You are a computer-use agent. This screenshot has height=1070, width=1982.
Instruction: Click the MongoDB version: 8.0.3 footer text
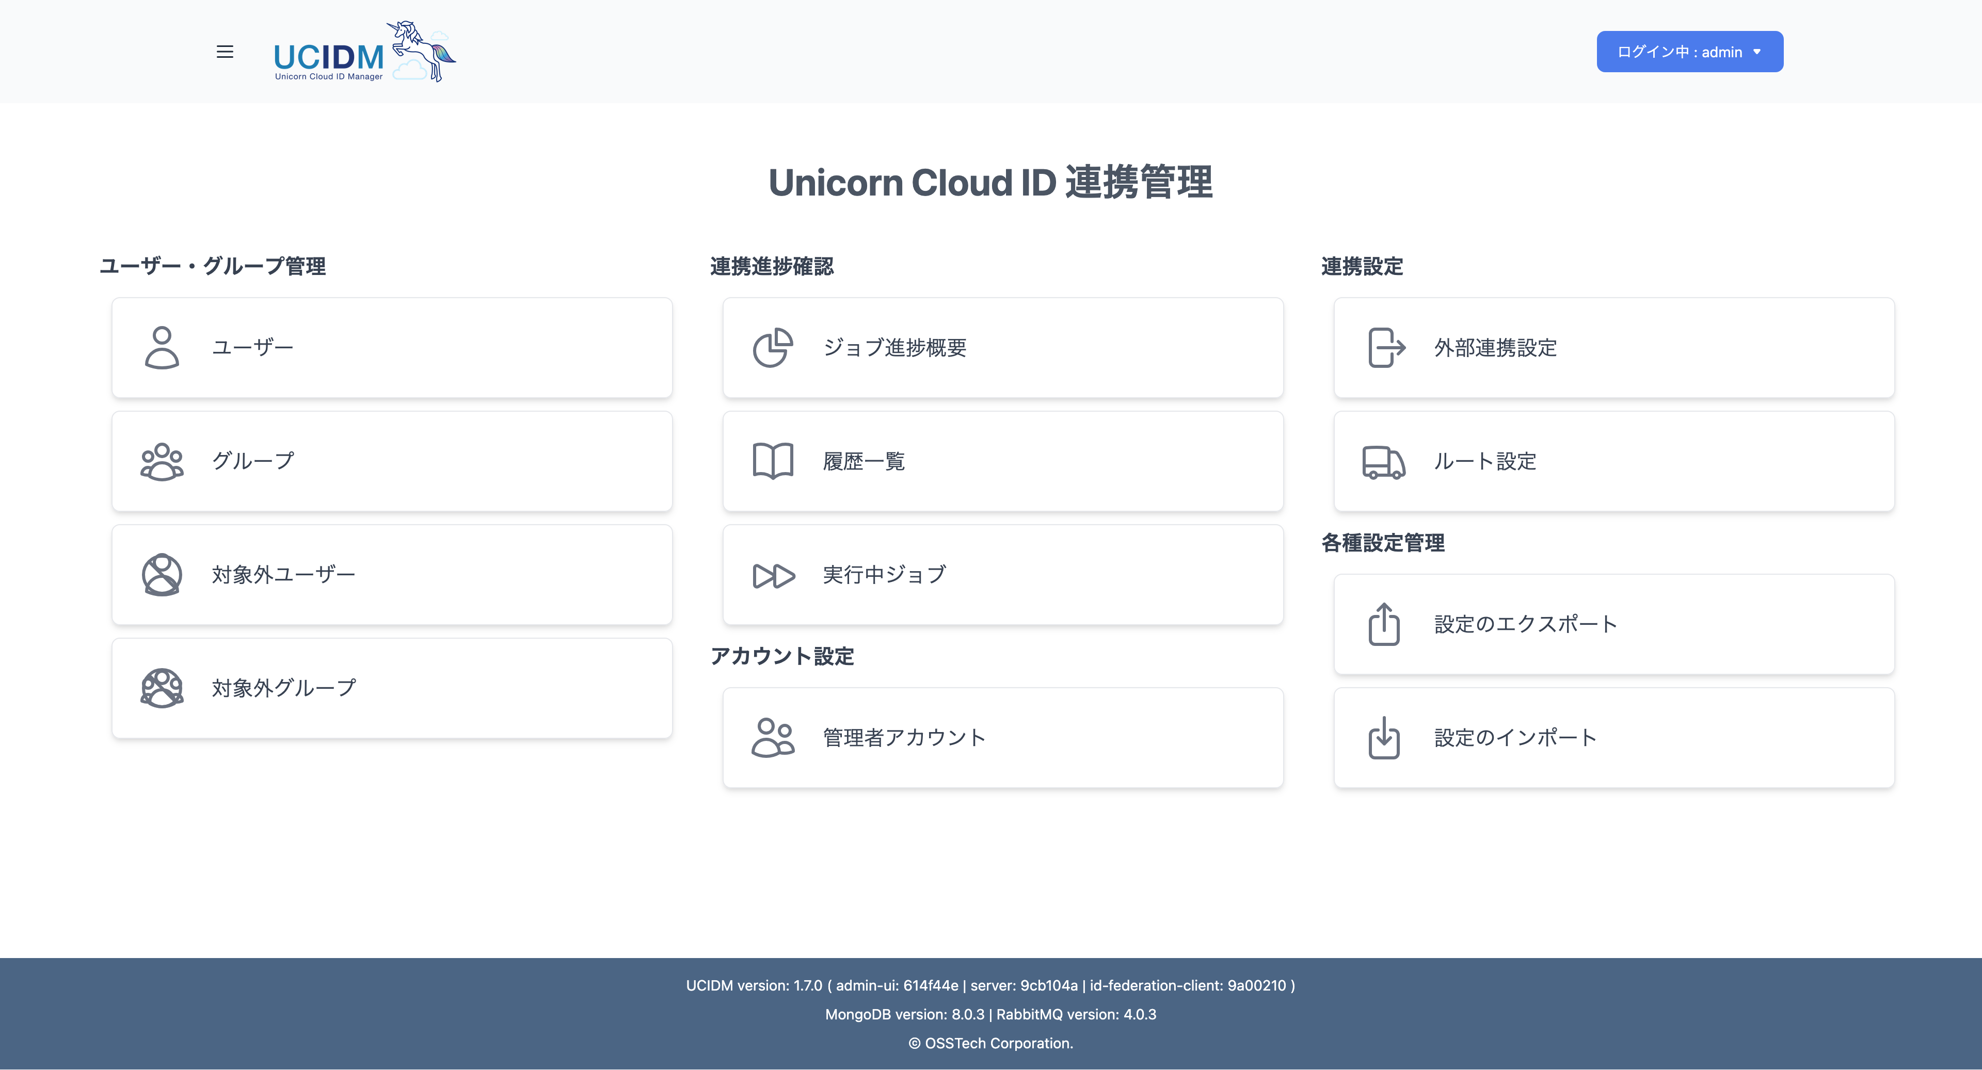click(x=904, y=1015)
